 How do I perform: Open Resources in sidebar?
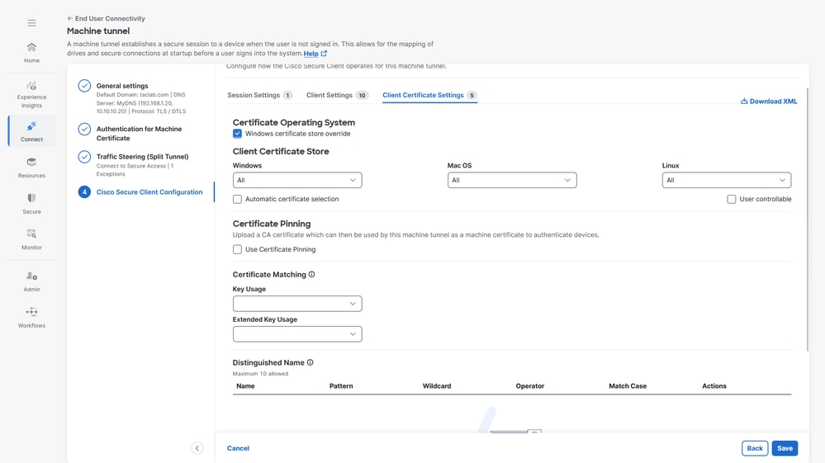(31, 168)
